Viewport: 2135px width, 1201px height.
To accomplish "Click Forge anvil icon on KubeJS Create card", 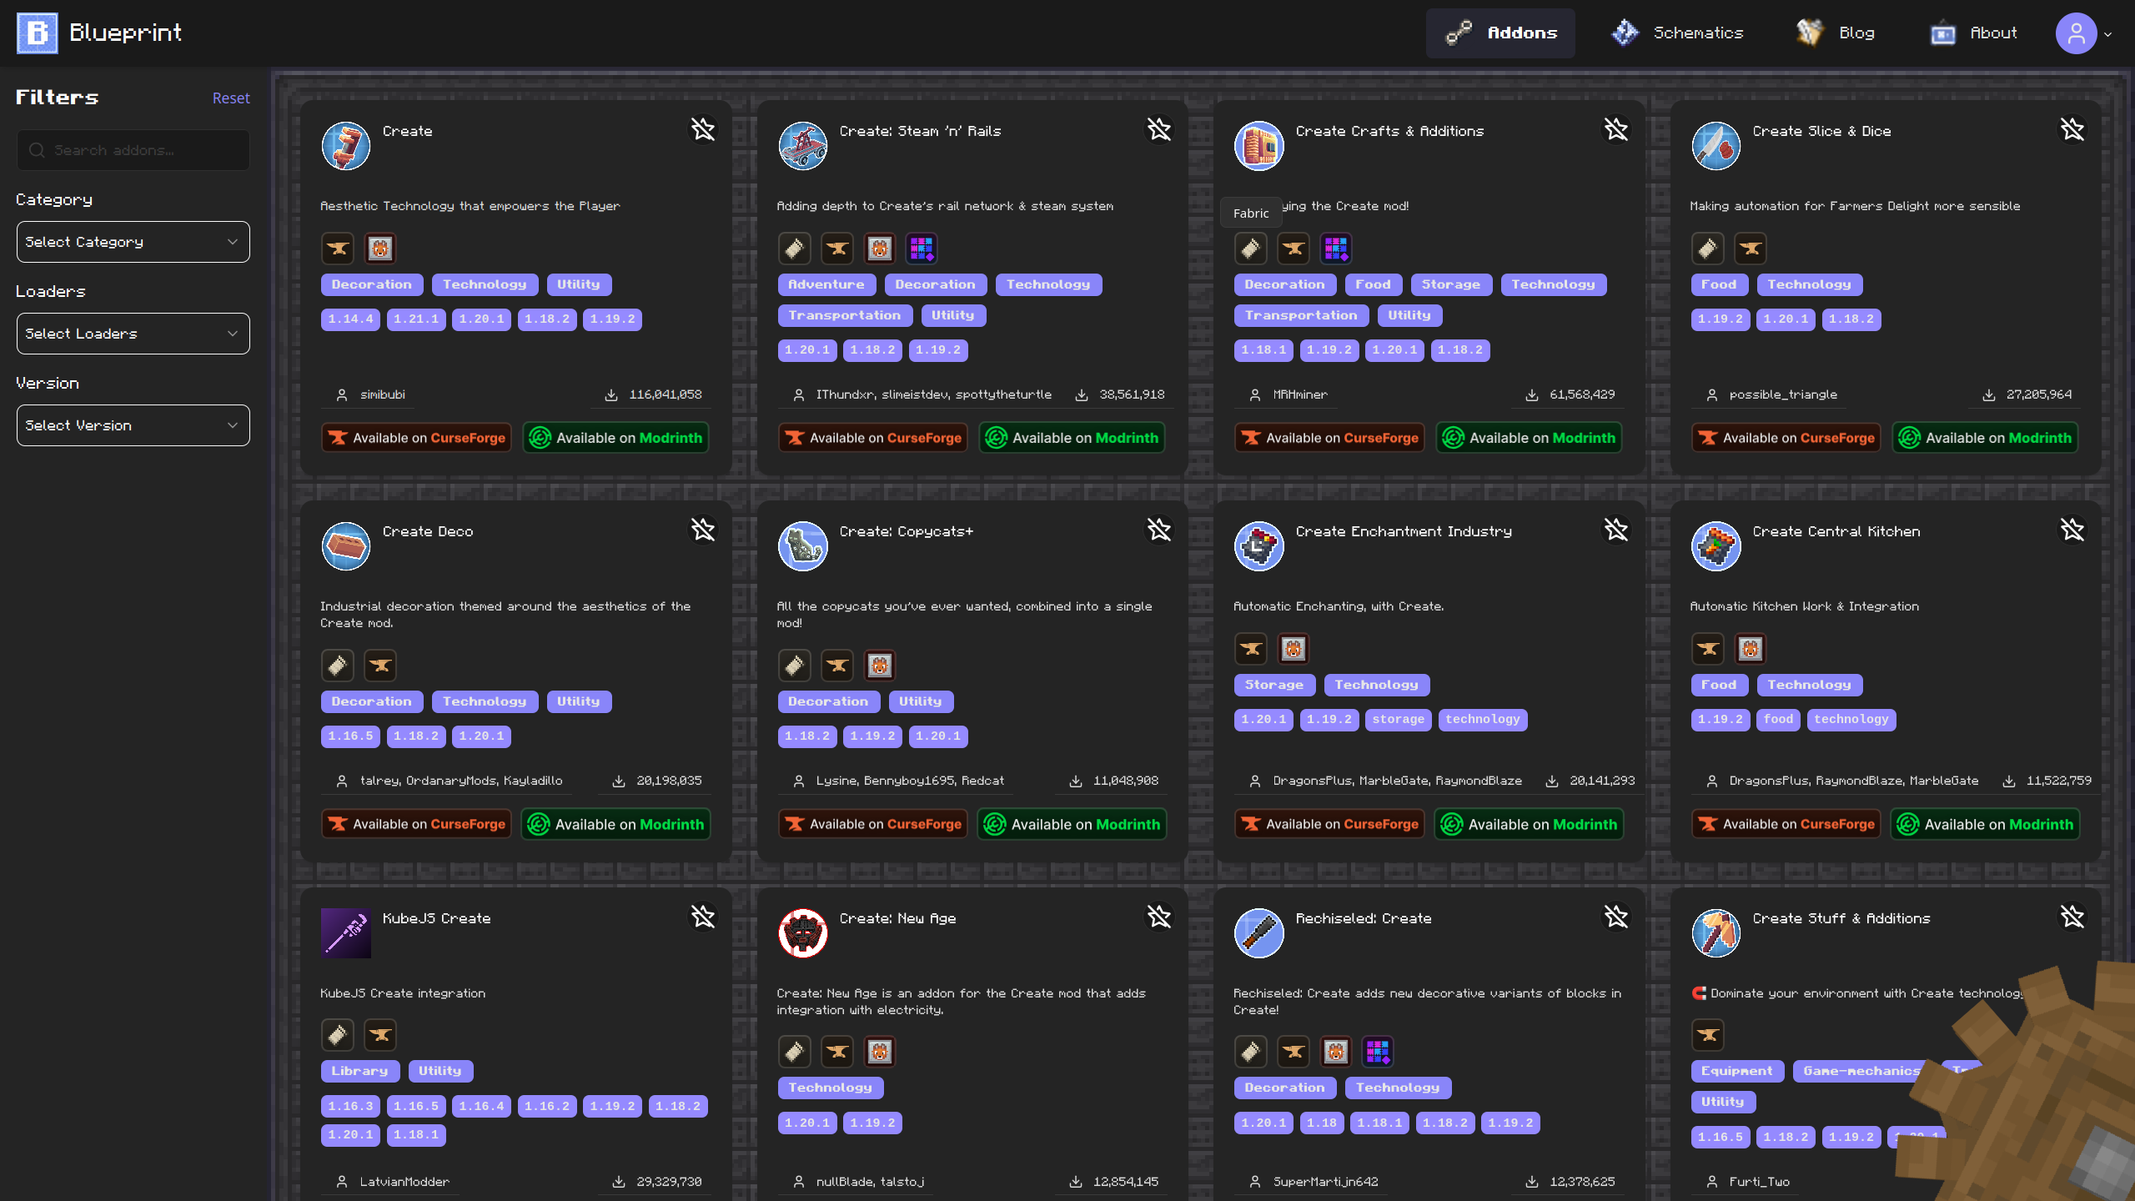I will (380, 1035).
